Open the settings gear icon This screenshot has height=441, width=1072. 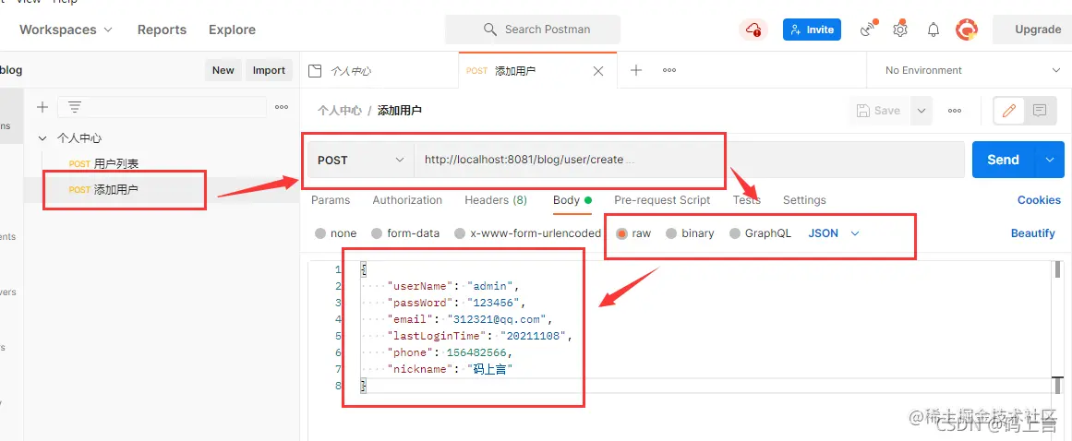click(x=900, y=30)
